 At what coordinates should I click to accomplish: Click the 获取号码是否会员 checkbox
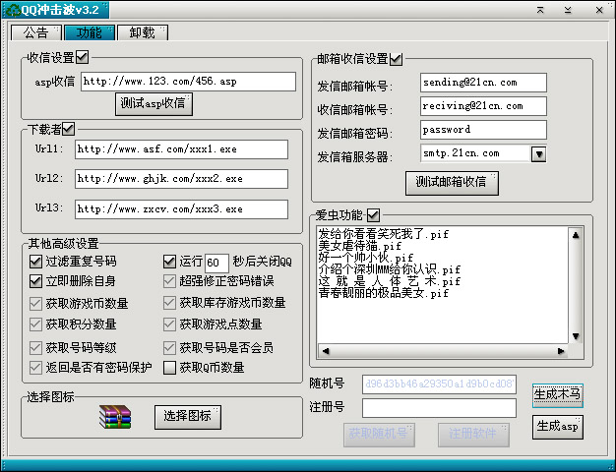pos(169,347)
